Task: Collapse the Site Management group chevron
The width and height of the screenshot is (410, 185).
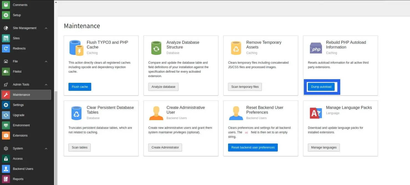Action: coord(46,28)
